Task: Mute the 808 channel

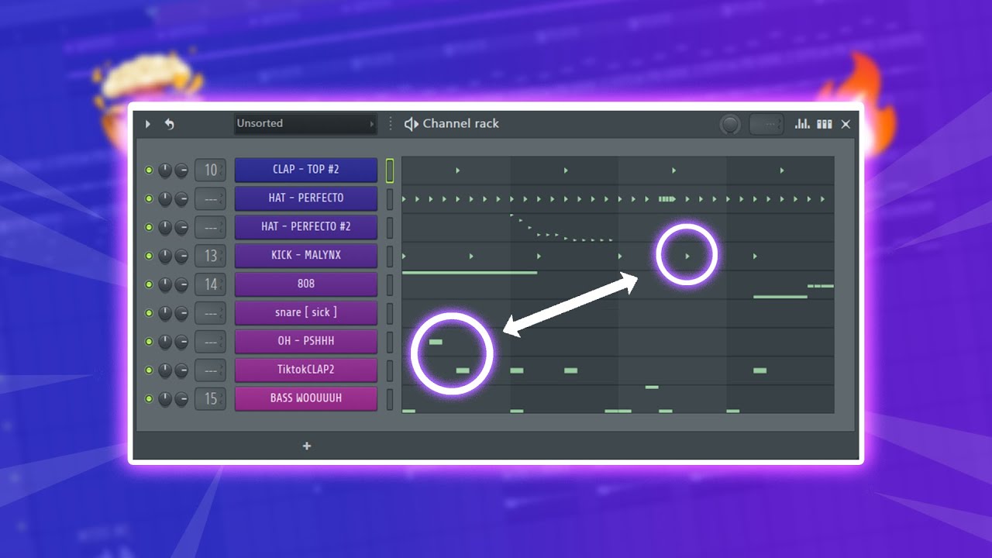Action: pyautogui.click(x=149, y=284)
